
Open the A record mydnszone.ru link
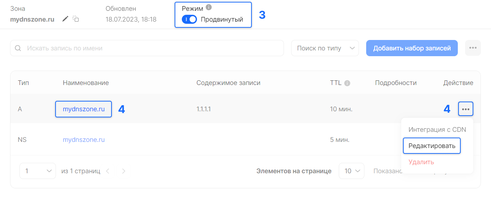[84, 109]
